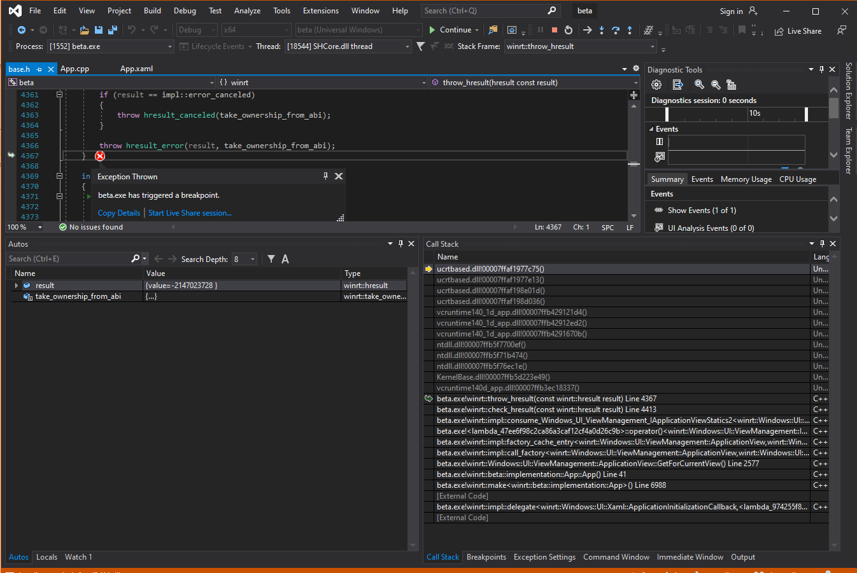Click the Step Into debug icon
Image resolution: width=857 pixels, height=573 pixels.
(x=601, y=30)
